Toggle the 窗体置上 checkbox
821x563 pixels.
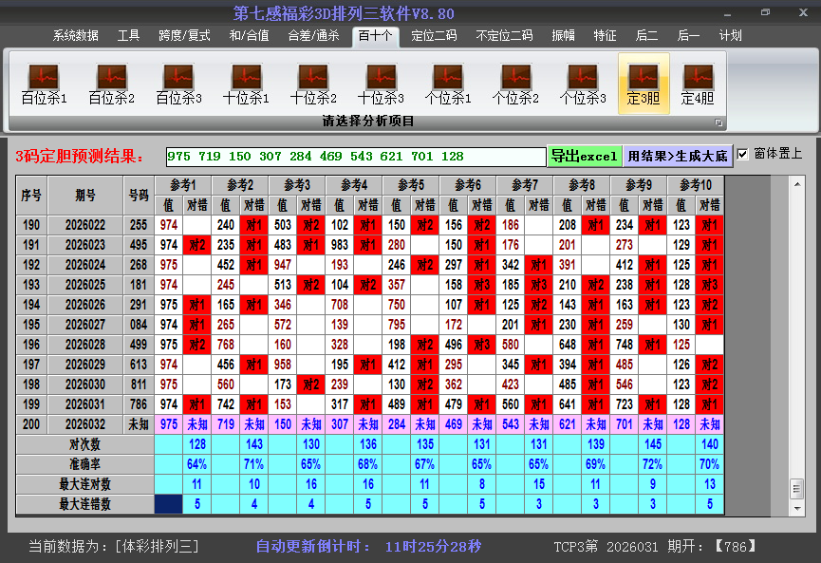coord(743,154)
